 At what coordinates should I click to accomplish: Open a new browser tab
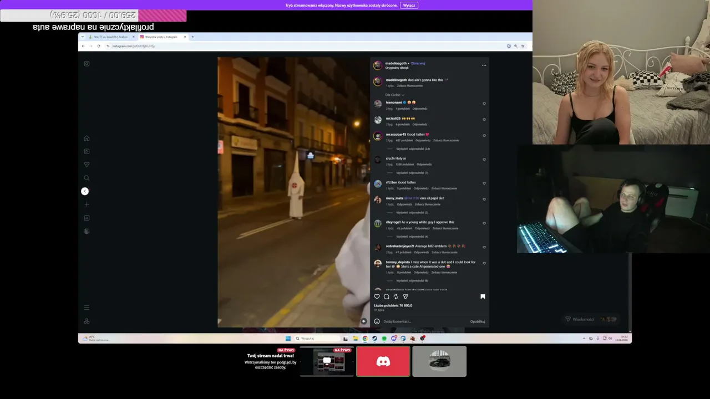point(192,37)
